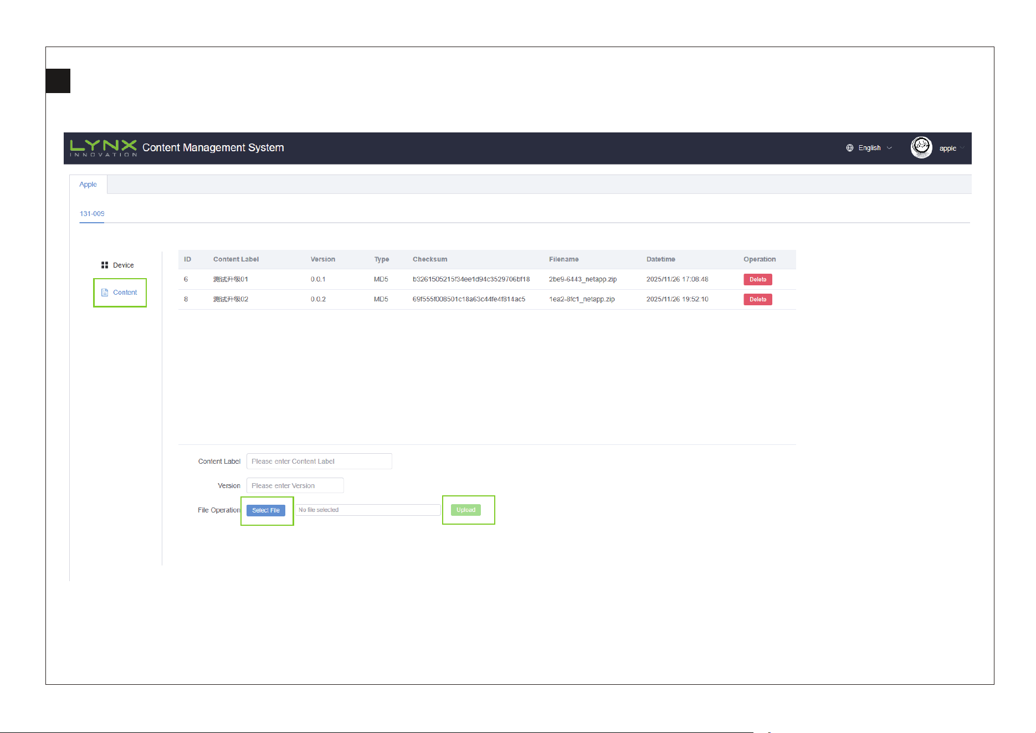Select checksum starting with 69f555f0

point(469,299)
